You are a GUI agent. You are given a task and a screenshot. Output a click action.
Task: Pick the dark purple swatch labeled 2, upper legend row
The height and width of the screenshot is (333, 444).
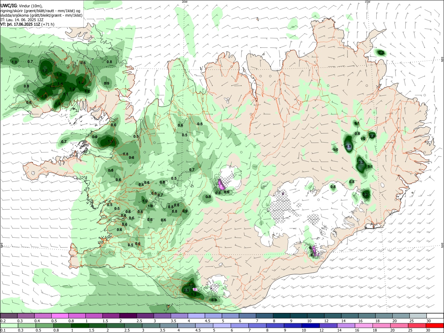tap(128, 316)
